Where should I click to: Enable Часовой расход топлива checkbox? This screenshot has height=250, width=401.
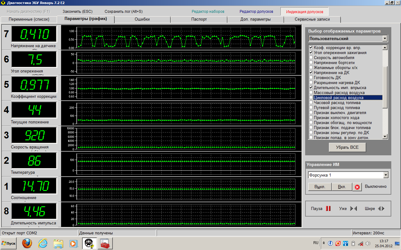click(311, 102)
